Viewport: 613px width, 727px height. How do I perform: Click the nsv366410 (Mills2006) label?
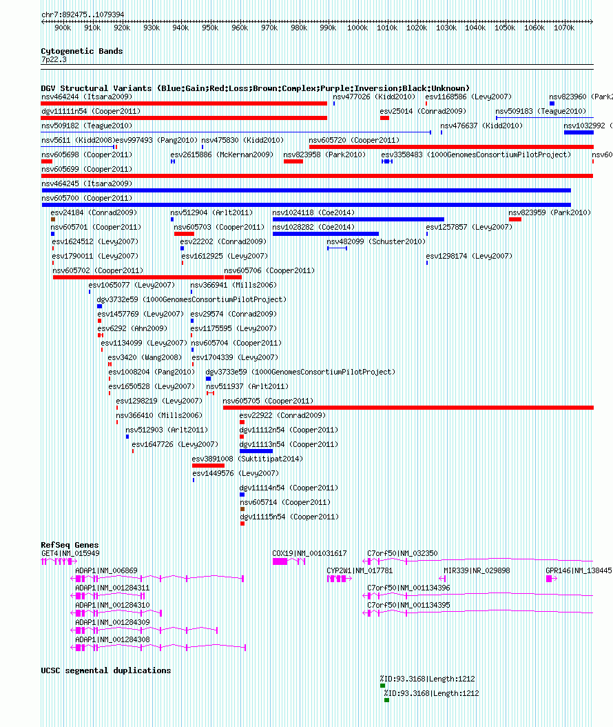[159, 415]
